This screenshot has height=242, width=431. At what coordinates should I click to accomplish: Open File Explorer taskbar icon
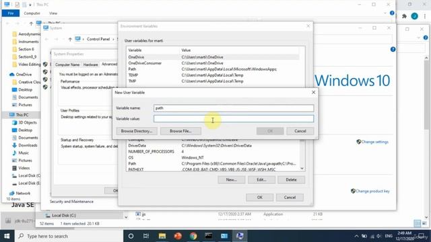coord(162,236)
